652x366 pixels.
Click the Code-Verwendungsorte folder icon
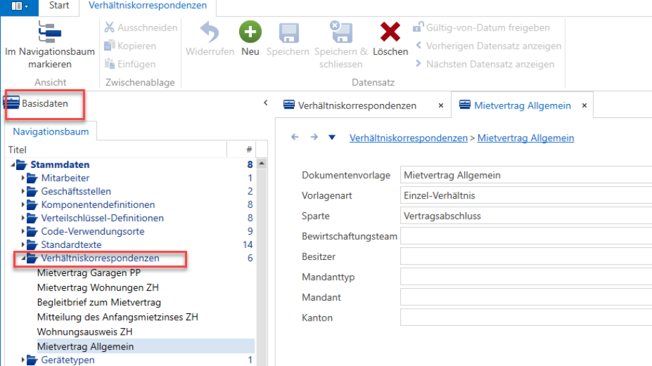(x=32, y=231)
